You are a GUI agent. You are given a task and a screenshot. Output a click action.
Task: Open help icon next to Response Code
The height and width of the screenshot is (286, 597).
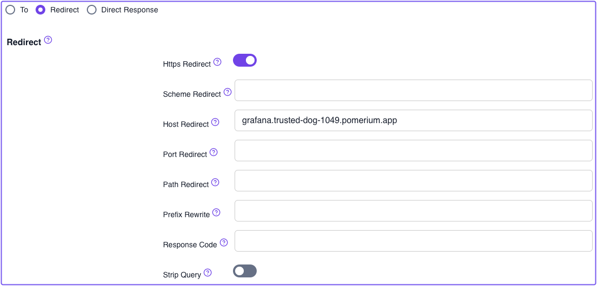(x=224, y=242)
